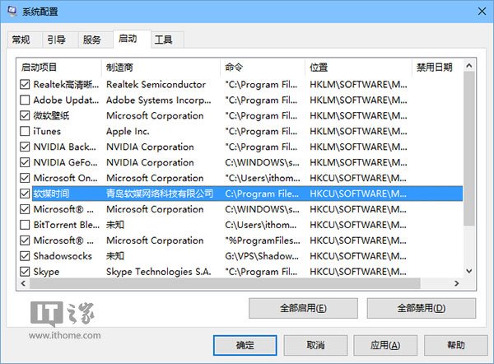Check the iTunes startup item checkbox
This screenshot has height=364, width=494.
click(x=25, y=131)
